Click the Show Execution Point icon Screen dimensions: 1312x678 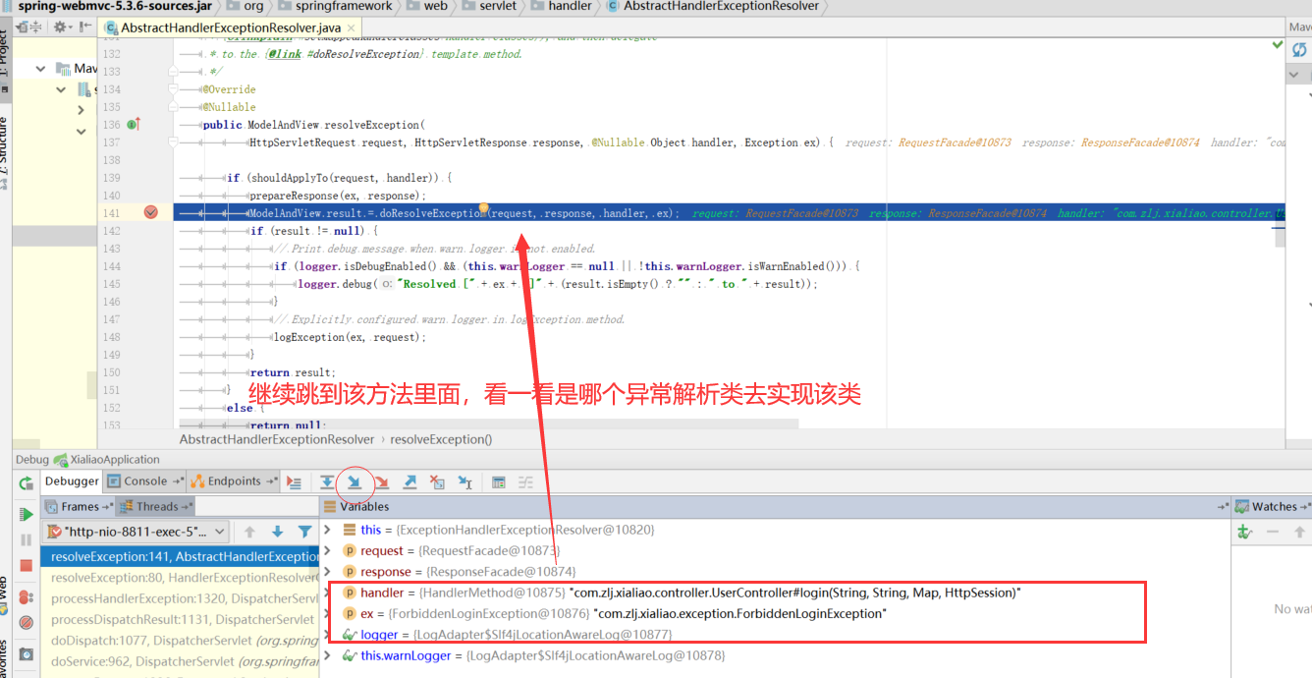pyautogui.click(x=294, y=481)
